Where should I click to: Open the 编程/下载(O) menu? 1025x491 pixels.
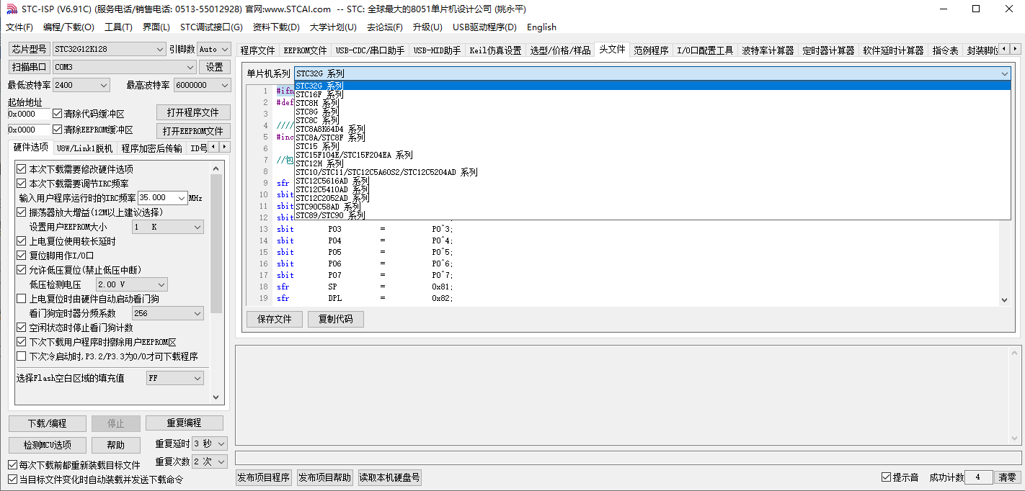coord(68,27)
